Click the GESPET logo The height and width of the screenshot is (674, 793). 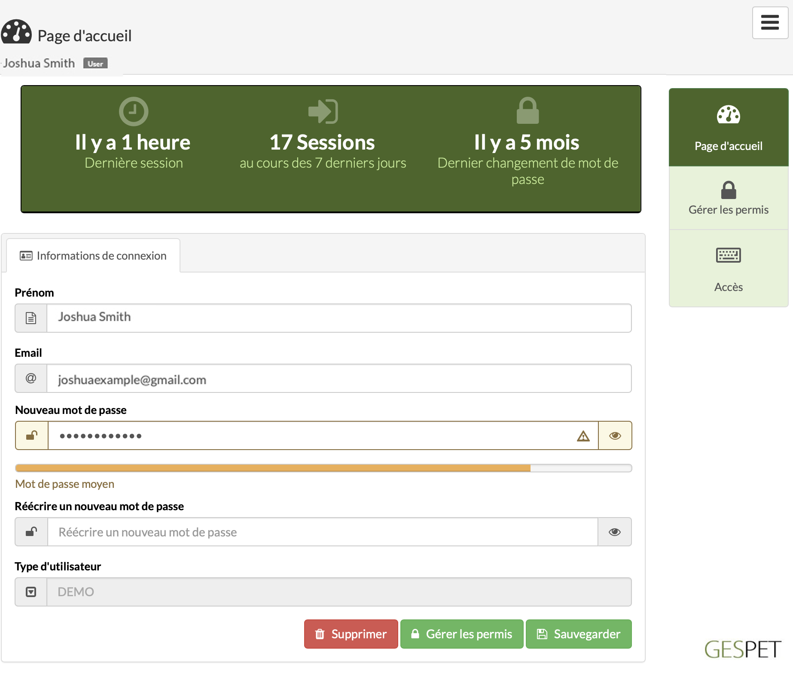(x=743, y=649)
